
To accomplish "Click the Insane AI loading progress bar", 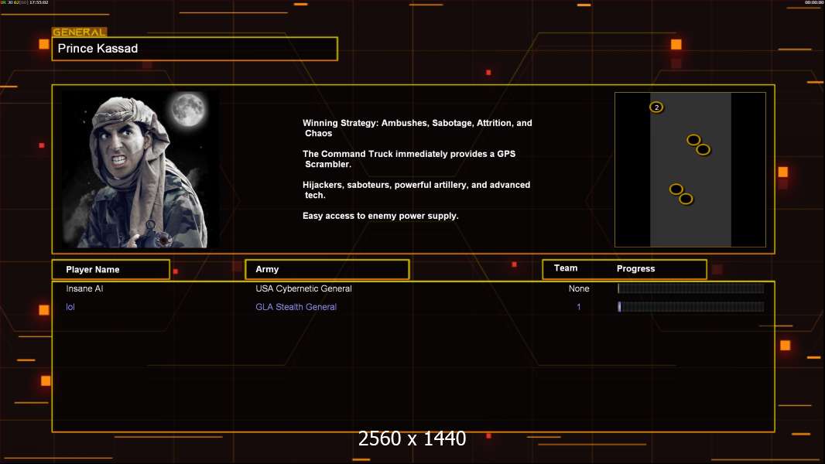I will click(x=691, y=288).
